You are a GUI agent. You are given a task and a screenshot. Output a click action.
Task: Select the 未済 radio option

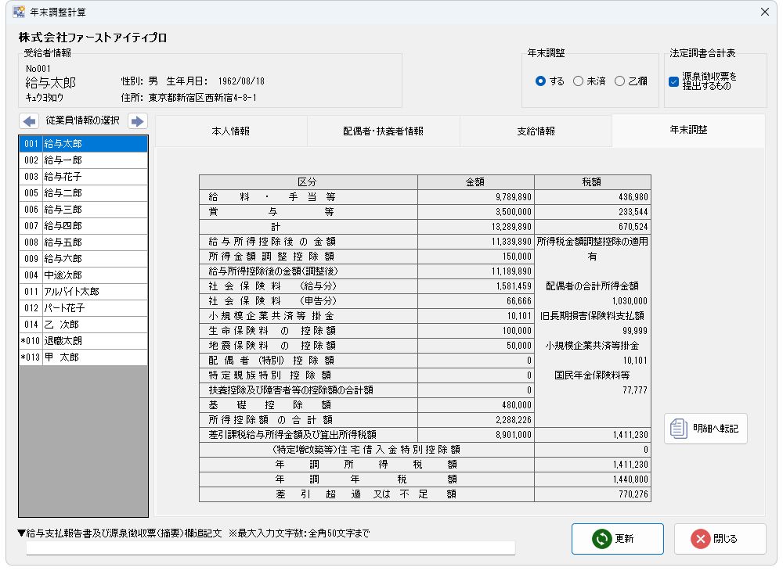click(x=579, y=81)
